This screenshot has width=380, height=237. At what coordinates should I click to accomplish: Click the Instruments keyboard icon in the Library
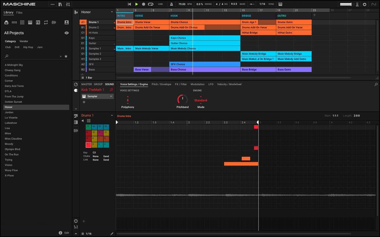pyautogui.click(x=30, y=22)
